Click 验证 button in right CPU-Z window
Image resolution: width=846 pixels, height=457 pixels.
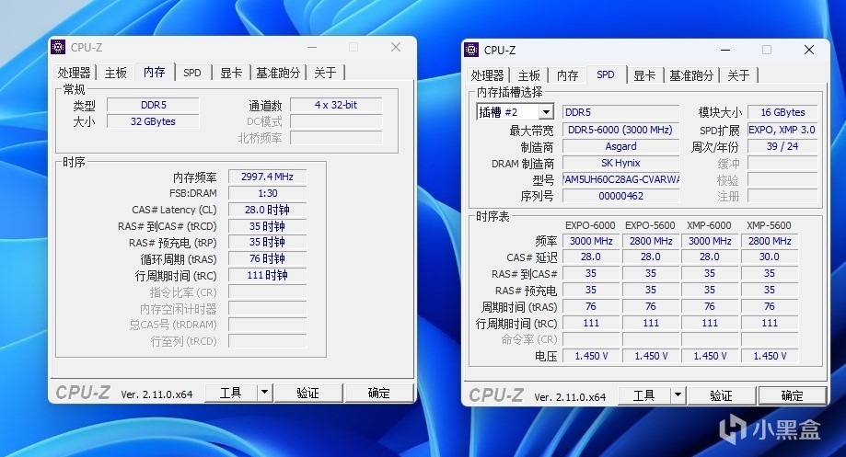point(722,395)
